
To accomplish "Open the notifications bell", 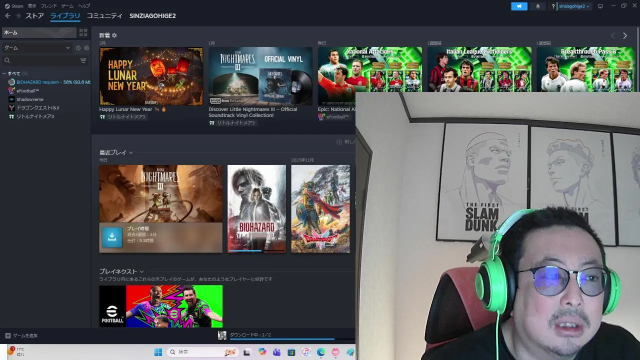I will click(538, 6).
